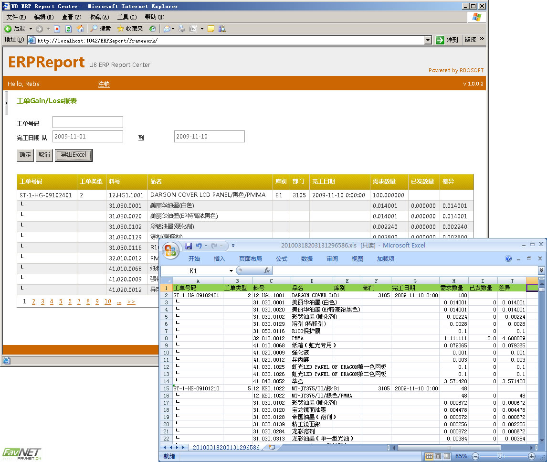The height and width of the screenshot is (462, 547).
Task: Click the 确定 button on report form
Action: tap(25, 155)
